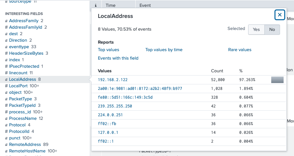
Task: Select the LocalAddress field in sidebar
Action: tap(22, 79)
